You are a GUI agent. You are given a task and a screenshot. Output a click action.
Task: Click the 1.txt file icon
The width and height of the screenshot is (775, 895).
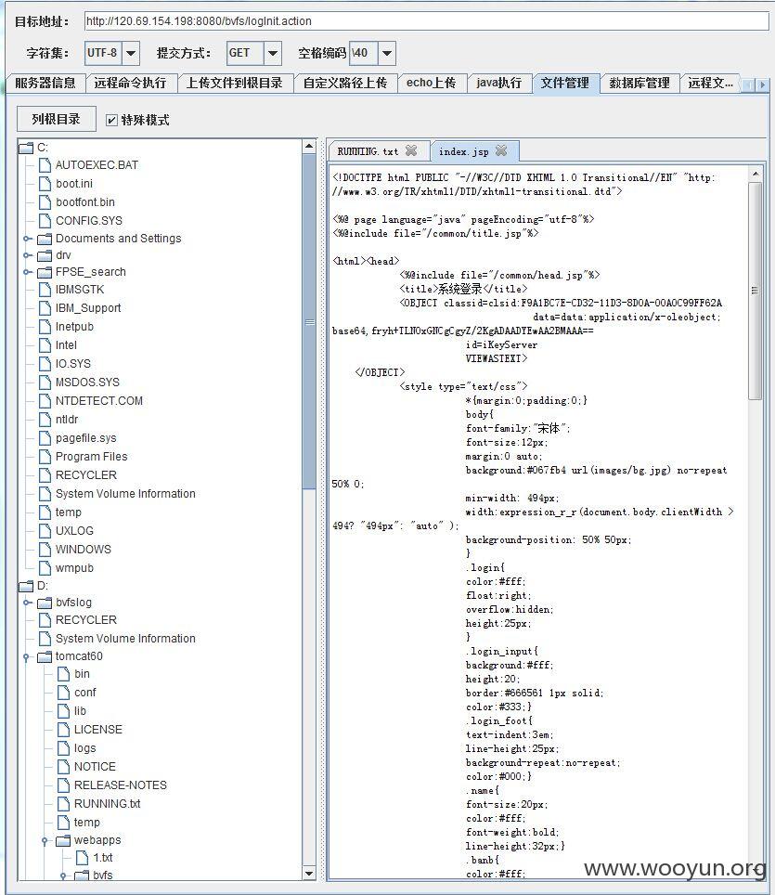point(83,857)
